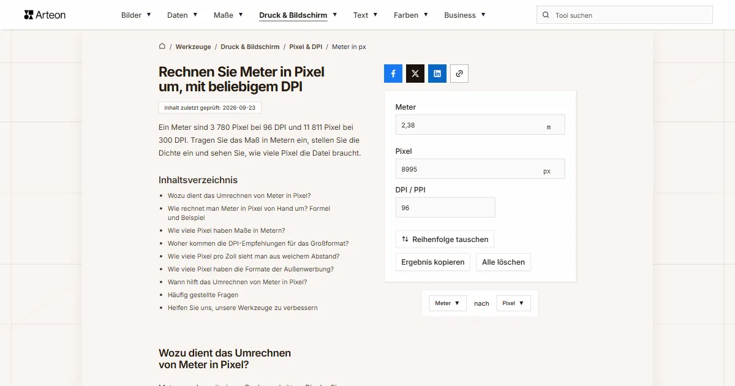The height and width of the screenshot is (386, 735).
Task: Expand the Text menu
Action: [x=365, y=15]
